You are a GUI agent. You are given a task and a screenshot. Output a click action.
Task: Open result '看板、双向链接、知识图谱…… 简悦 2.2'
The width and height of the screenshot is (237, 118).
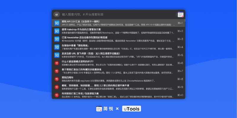pyautogui.click(x=118, y=87)
